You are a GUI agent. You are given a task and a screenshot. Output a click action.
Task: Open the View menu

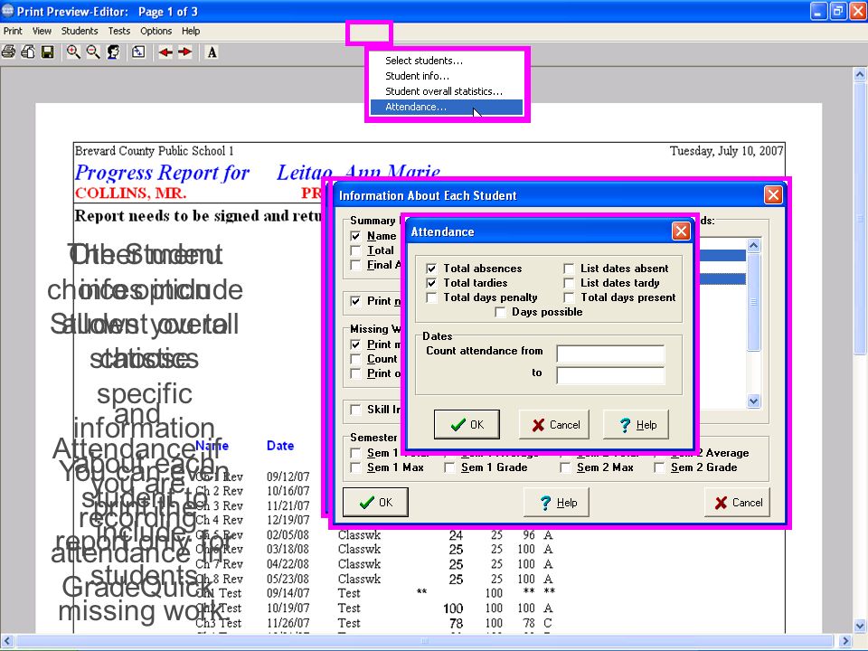42,31
